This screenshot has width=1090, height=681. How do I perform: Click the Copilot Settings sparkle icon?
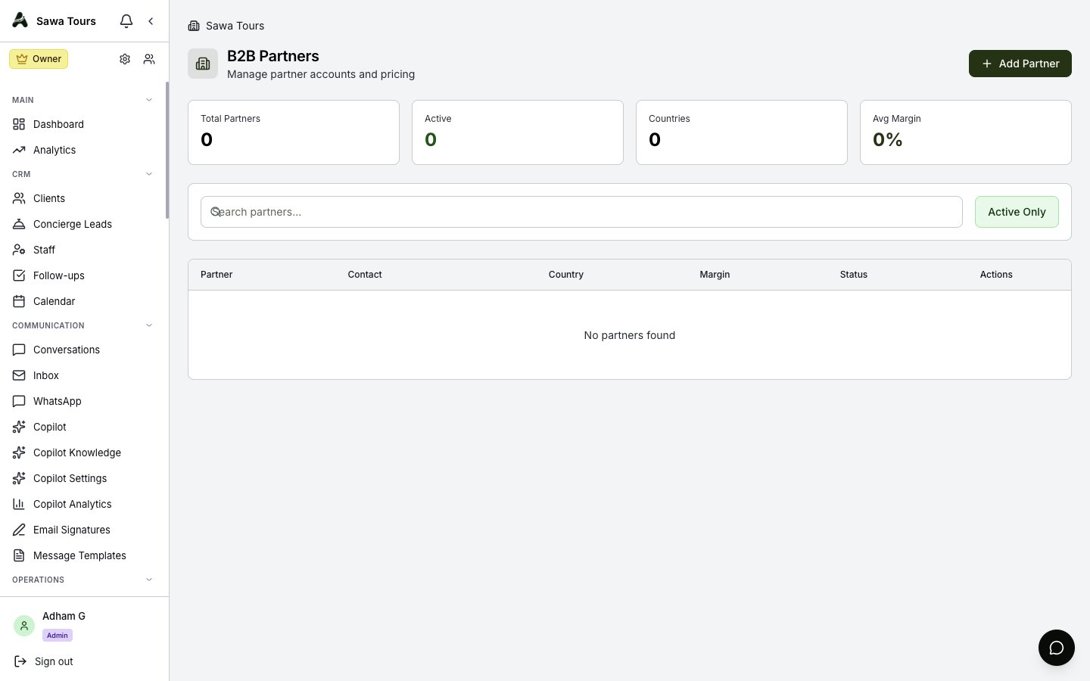tap(19, 478)
